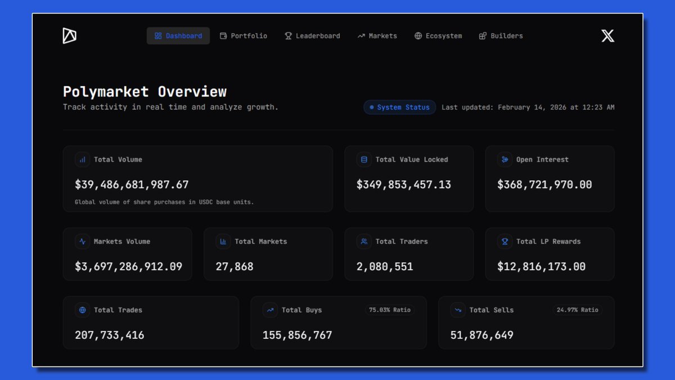
Task: Open the X social link icon
Action: coord(607,36)
